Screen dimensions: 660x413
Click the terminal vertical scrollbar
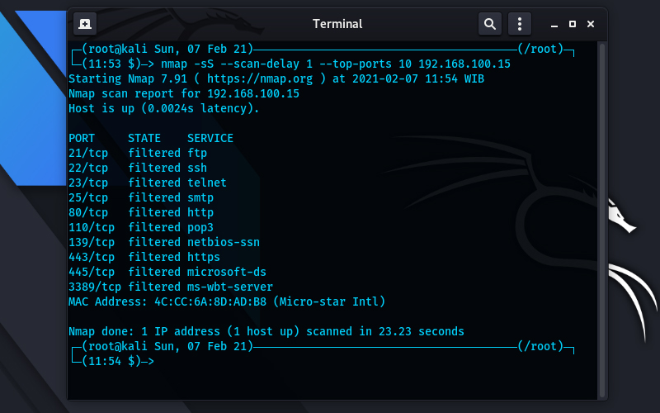point(602,219)
